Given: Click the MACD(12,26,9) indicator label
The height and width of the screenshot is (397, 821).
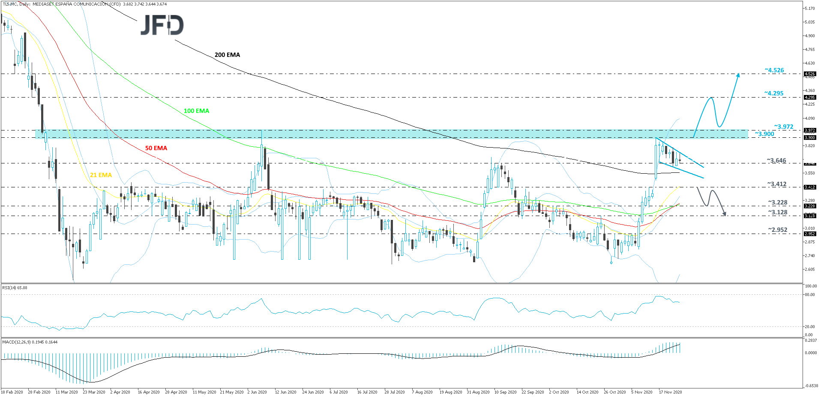Looking at the screenshot, I should pos(30,342).
